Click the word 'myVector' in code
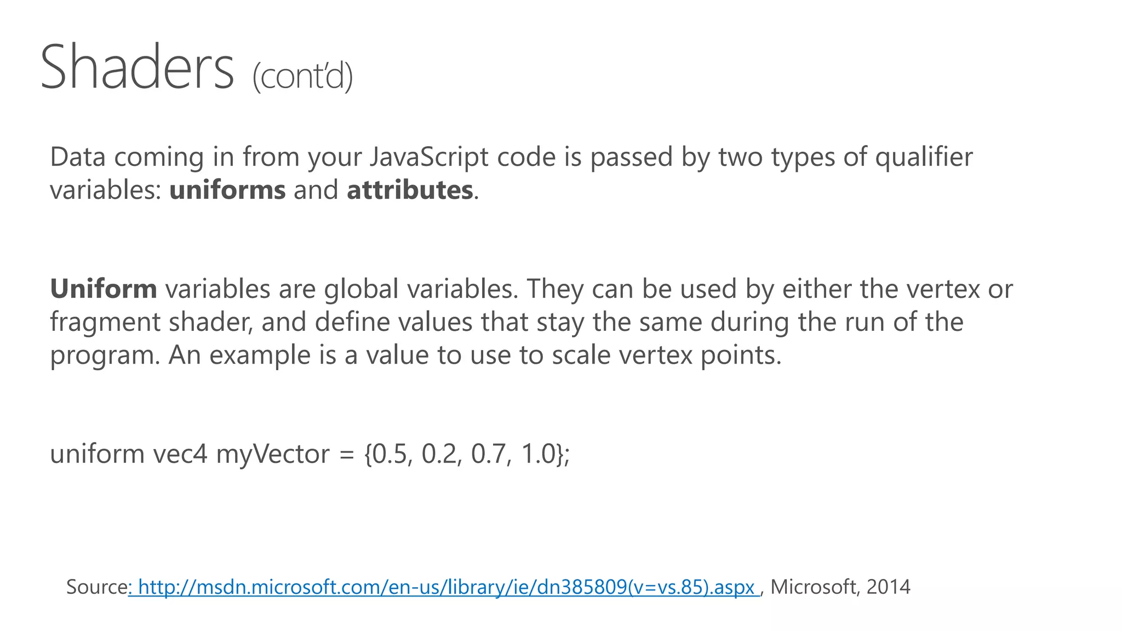The height and width of the screenshot is (631, 1122). coord(272,454)
